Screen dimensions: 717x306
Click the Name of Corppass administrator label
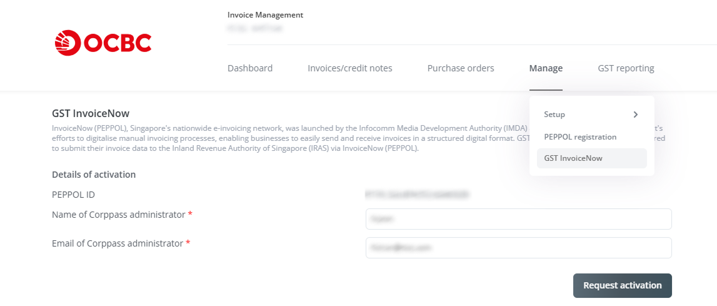(119, 215)
